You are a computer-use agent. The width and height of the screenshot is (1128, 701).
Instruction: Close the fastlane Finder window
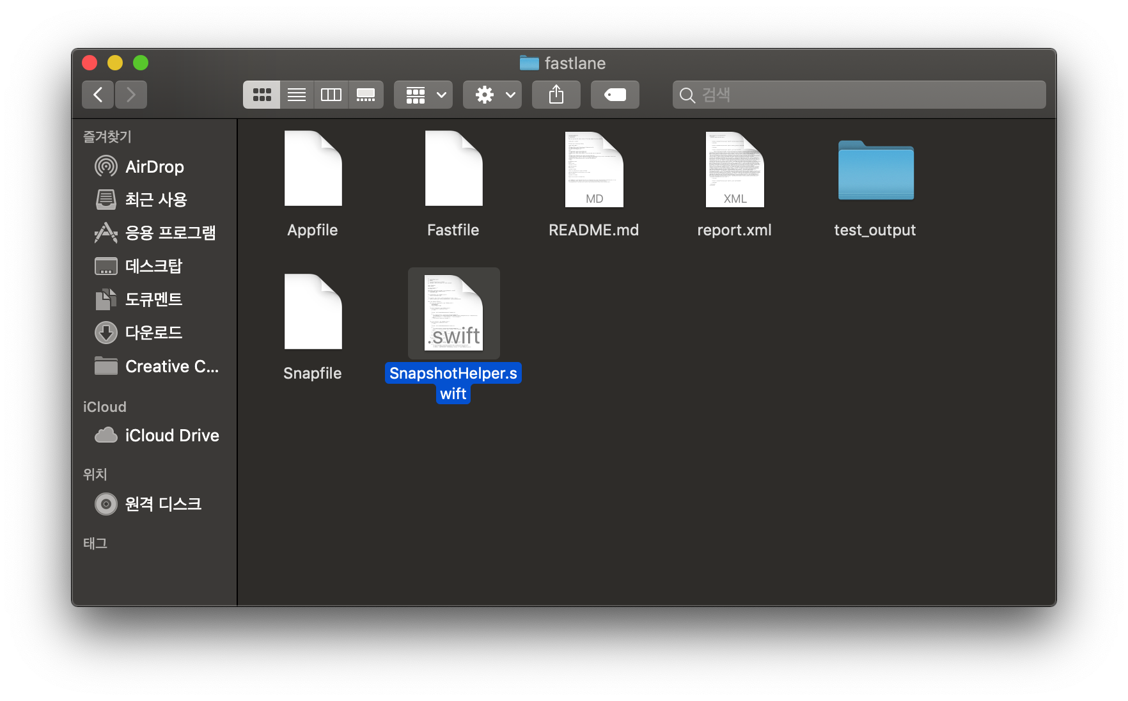[90, 63]
